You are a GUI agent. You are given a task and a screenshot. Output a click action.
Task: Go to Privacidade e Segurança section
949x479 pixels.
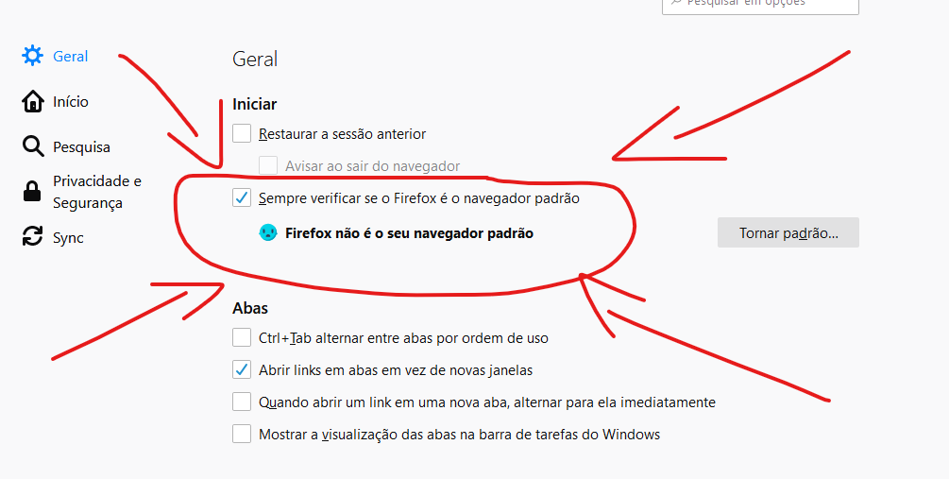coord(97,192)
